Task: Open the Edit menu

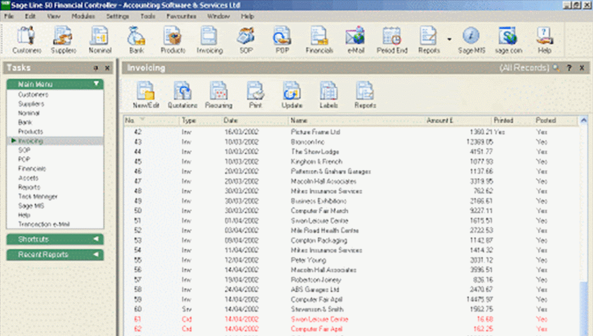Action: pyautogui.click(x=30, y=16)
